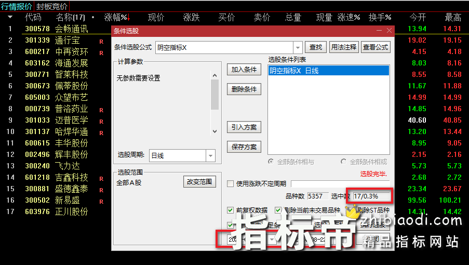Click the 引入方案 button
Image resolution: width=469 pixels, height=265 pixels.
244,127
